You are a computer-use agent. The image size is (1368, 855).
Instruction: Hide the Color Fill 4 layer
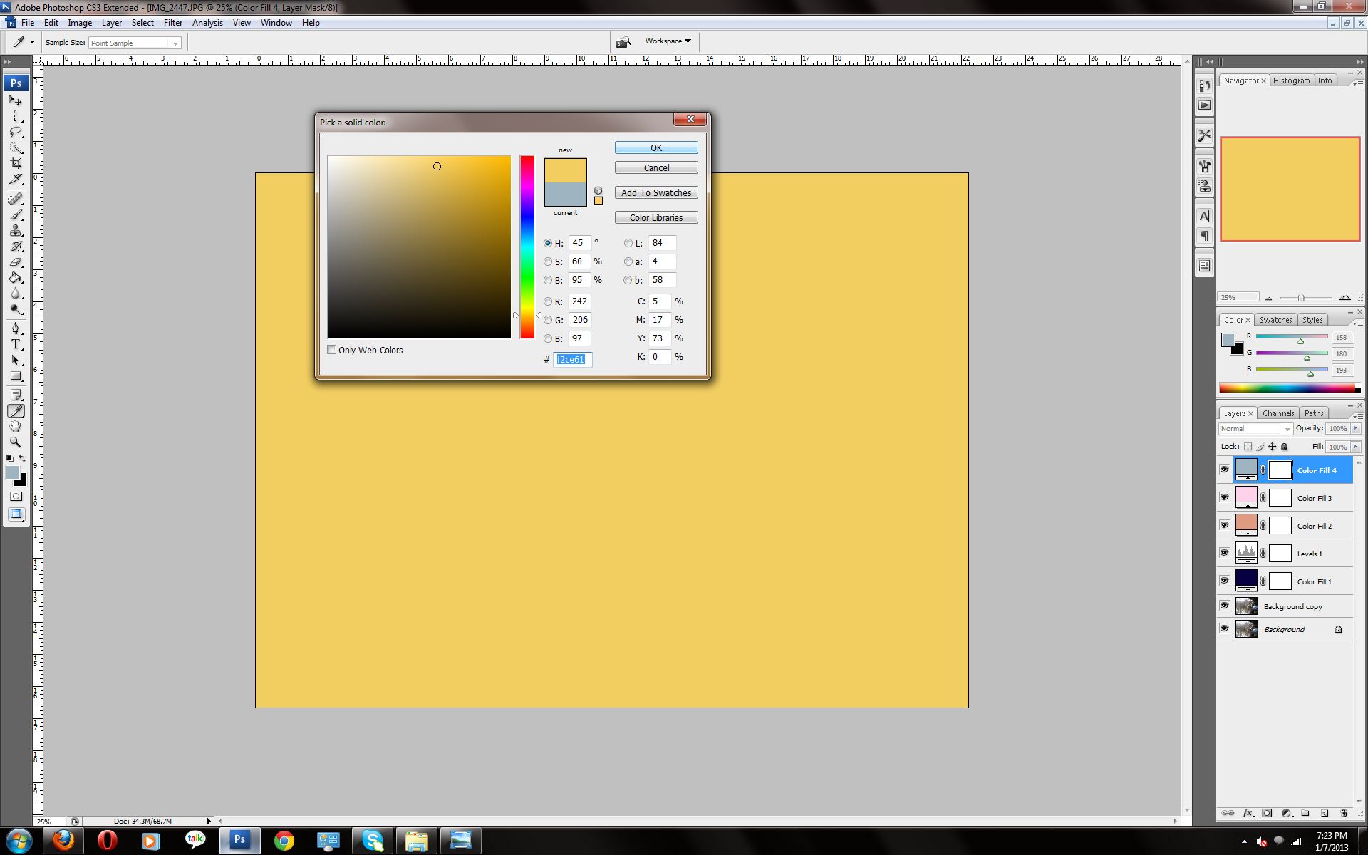(1224, 470)
